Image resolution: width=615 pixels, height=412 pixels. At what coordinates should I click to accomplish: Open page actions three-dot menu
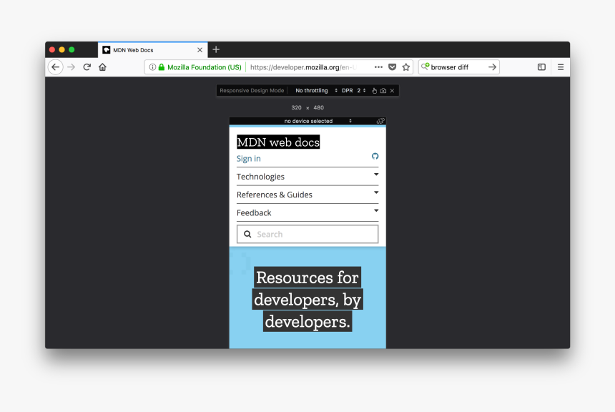pos(378,67)
